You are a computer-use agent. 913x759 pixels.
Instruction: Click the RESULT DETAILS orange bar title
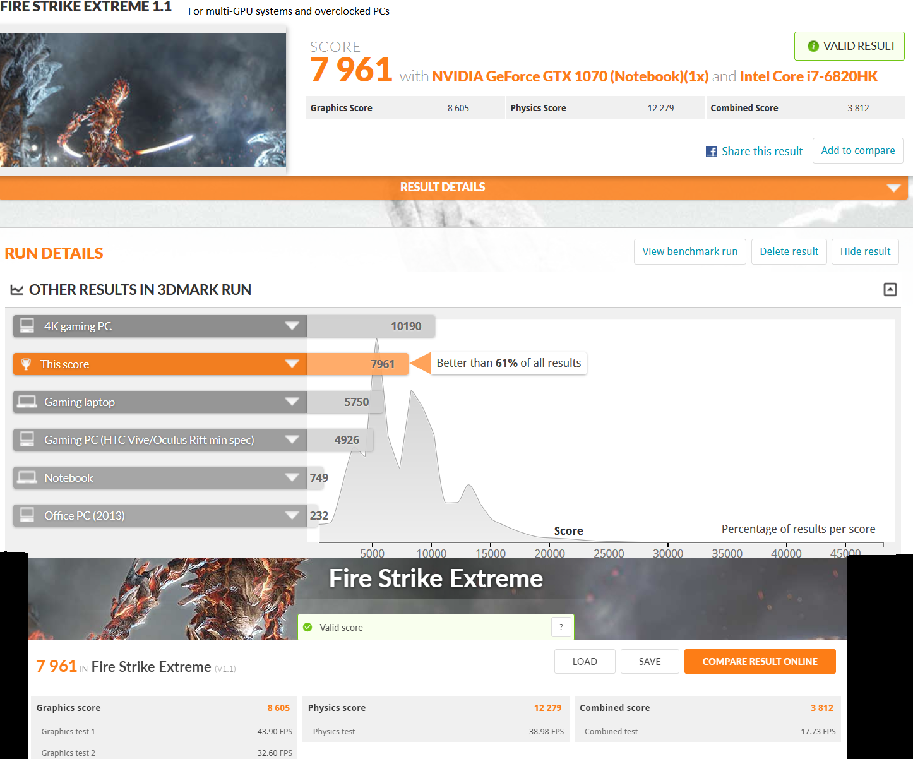tap(443, 188)
